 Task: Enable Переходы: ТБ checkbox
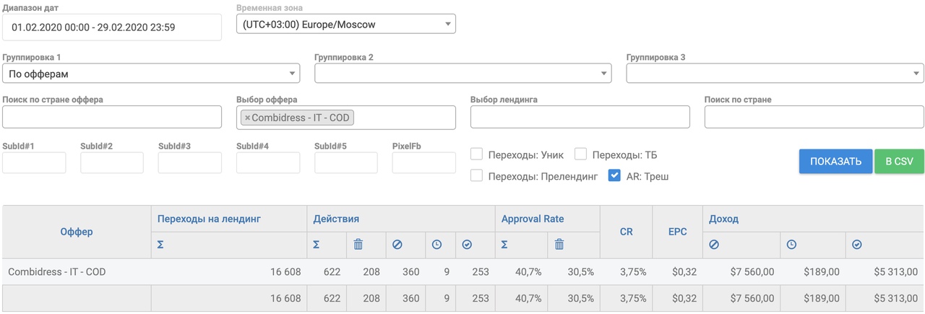[x=580, y=154]
